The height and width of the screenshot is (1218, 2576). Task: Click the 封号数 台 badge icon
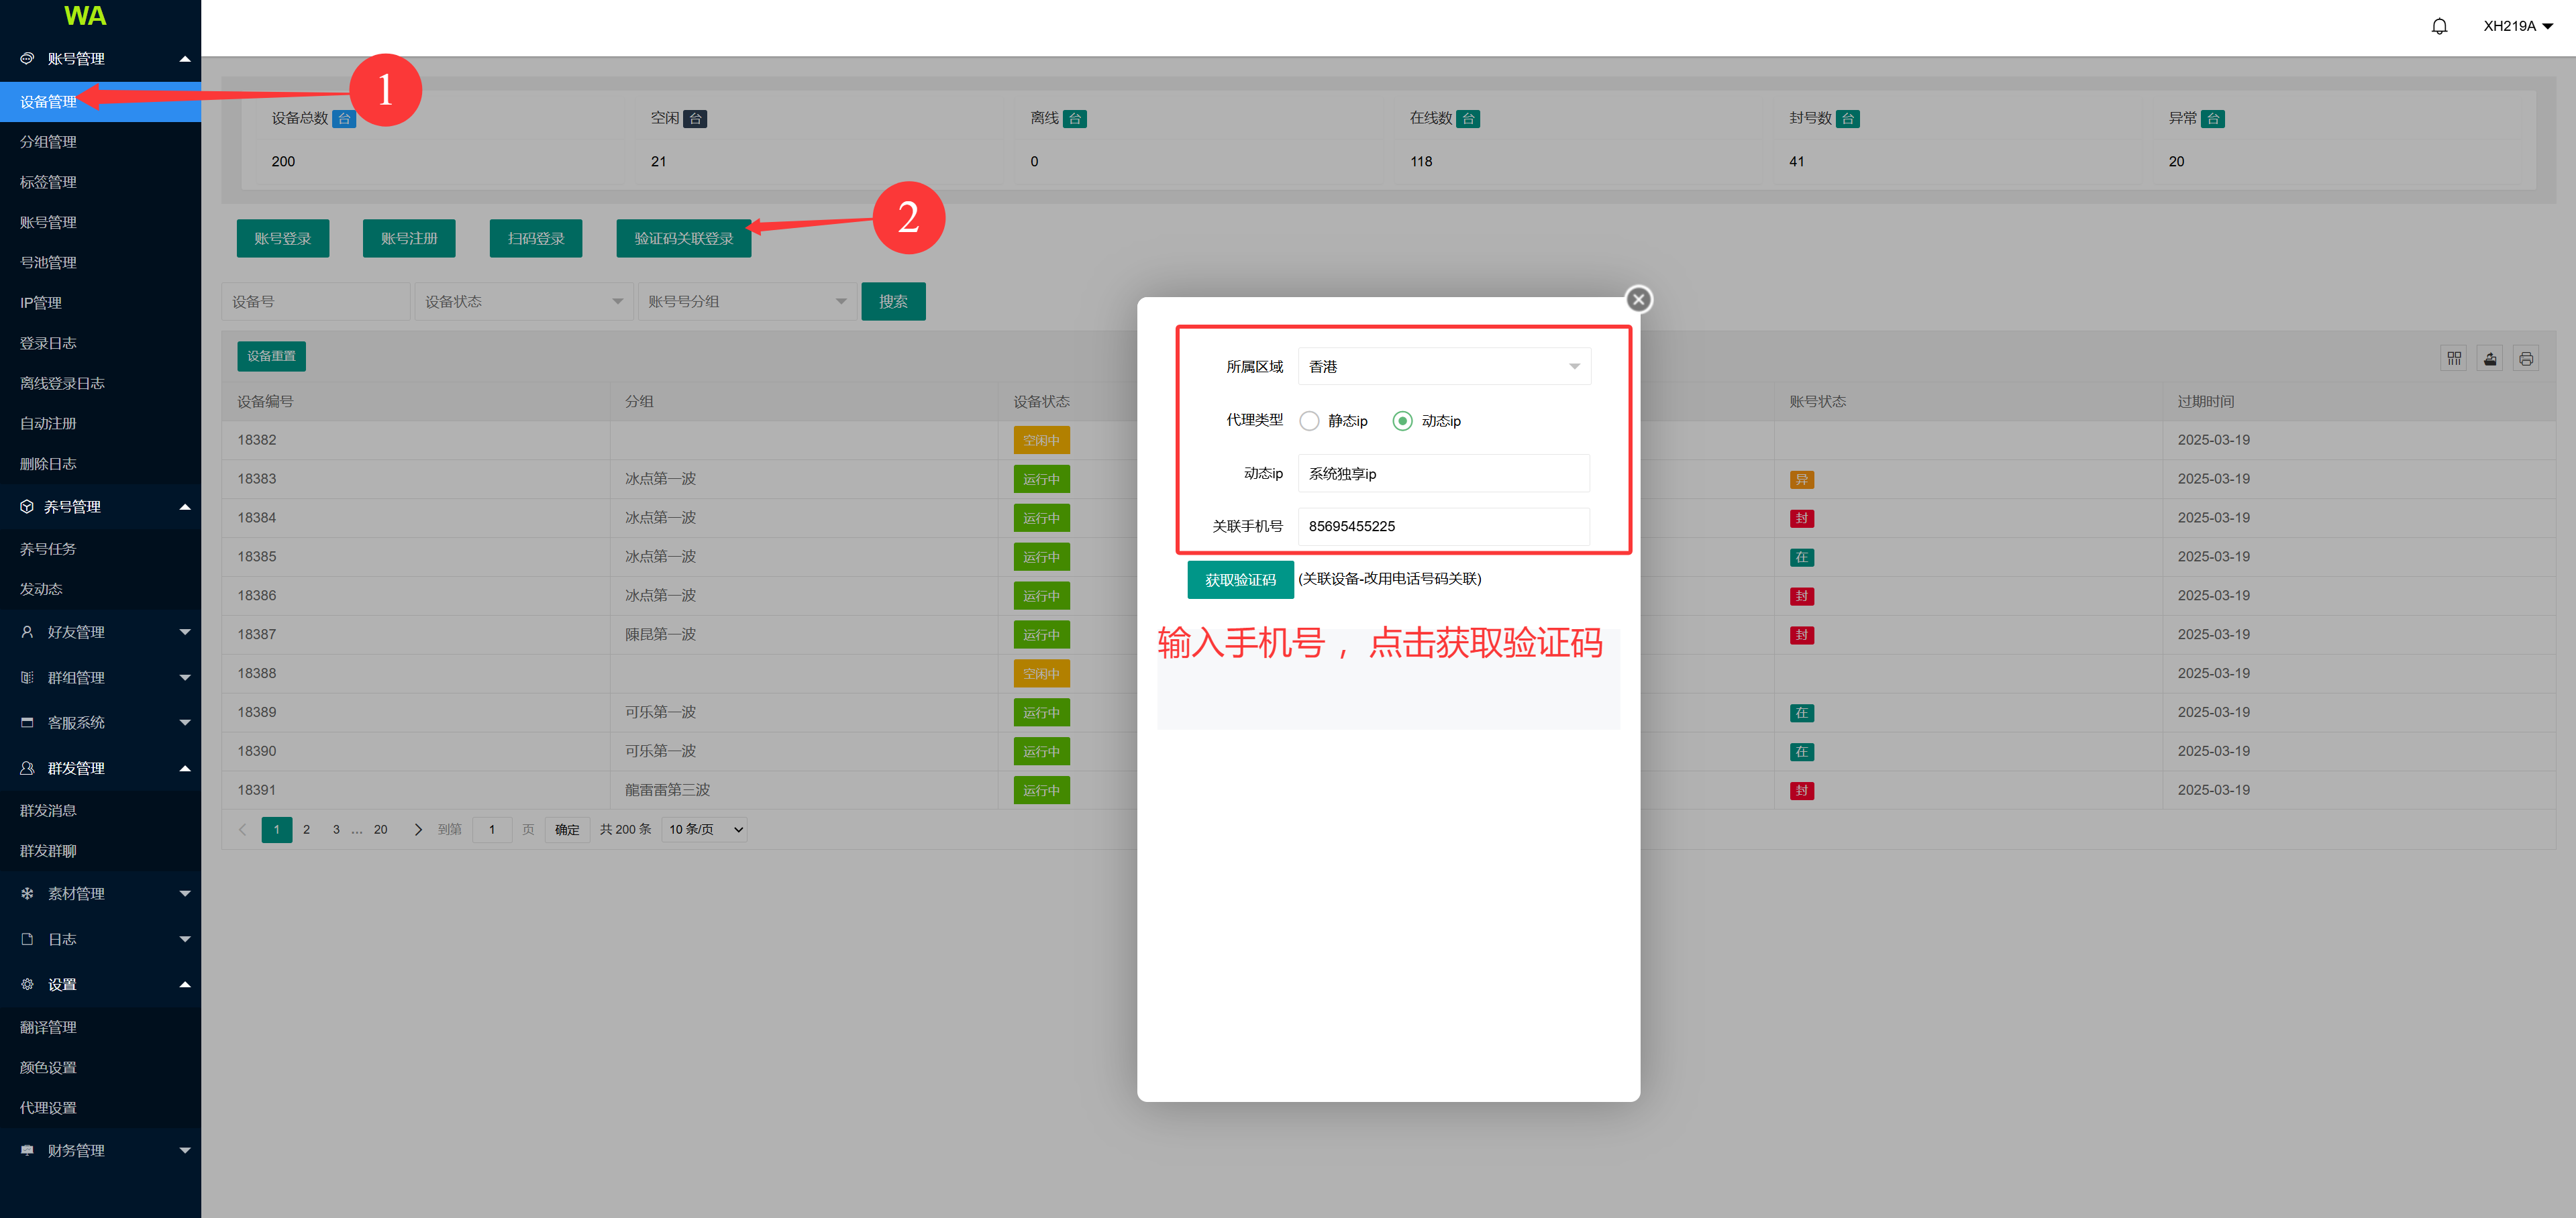point(1848,119)
